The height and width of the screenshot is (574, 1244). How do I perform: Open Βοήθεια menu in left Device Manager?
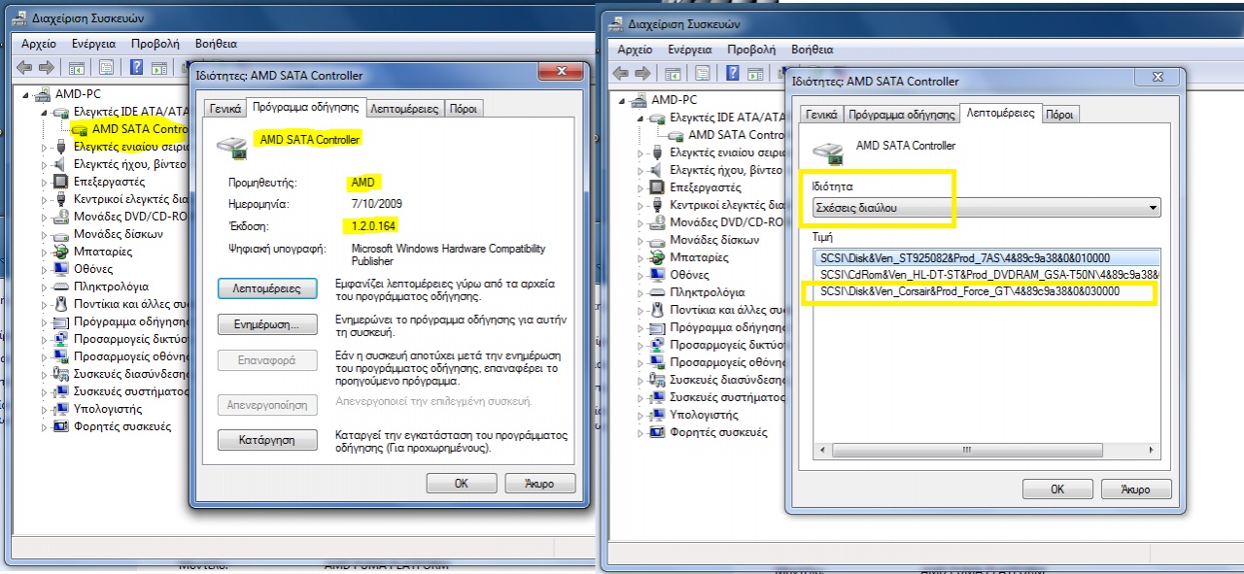pos(216,44)
